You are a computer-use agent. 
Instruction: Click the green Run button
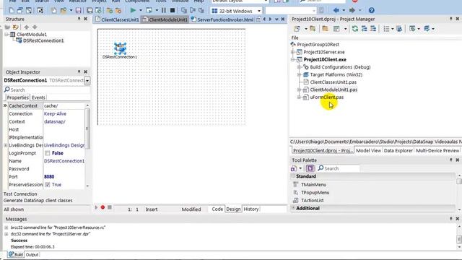point(133,10)
